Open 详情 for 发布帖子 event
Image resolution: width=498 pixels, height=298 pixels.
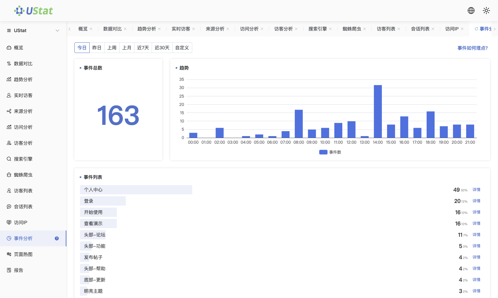pyautogui.click(x=476, y=257)
